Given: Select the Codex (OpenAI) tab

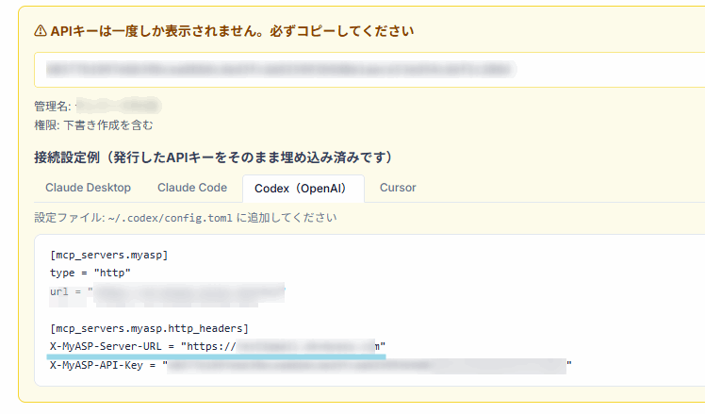Looking at the screenshot, I should point(303,189).
